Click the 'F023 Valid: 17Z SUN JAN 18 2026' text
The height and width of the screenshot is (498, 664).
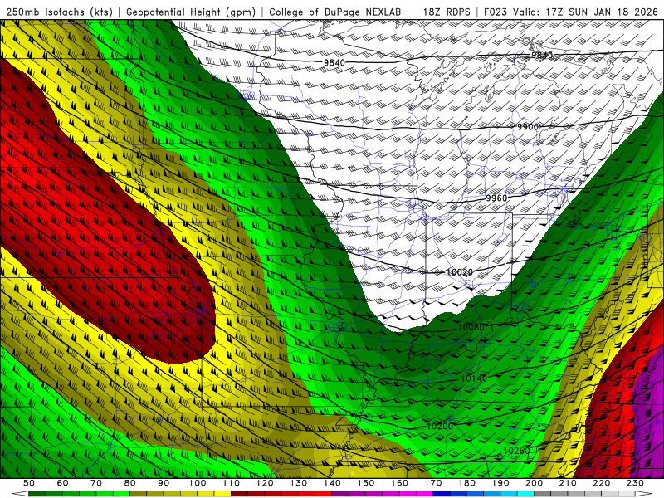point(570,12)
